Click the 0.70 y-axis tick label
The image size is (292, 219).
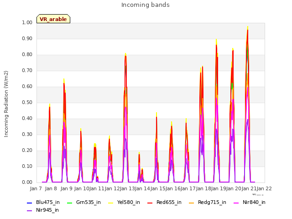tap(27, 71)
